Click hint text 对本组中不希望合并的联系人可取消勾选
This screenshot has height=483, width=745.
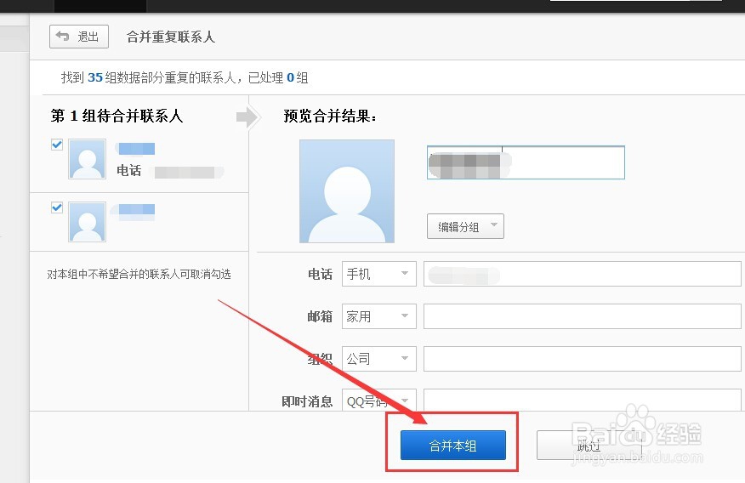(139, 274)
